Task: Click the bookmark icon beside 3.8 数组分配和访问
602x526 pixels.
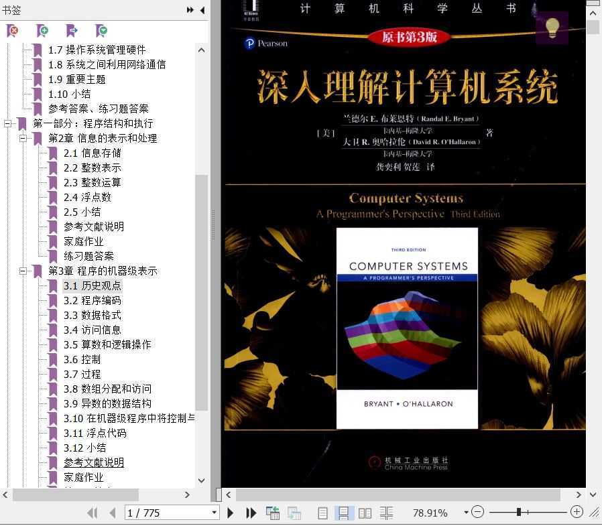Action: tap(53, 389)
